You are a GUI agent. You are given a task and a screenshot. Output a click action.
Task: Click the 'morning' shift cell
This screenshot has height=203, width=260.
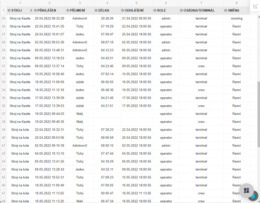237,19
